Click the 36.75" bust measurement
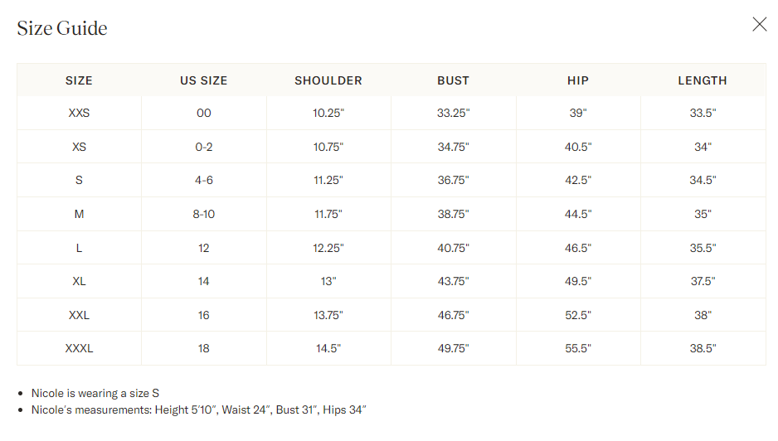 453,180
